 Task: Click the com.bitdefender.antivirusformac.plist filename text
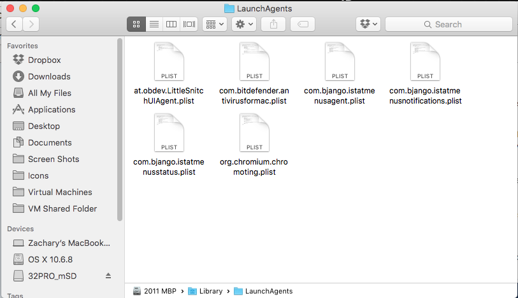(x=254, y=95)
